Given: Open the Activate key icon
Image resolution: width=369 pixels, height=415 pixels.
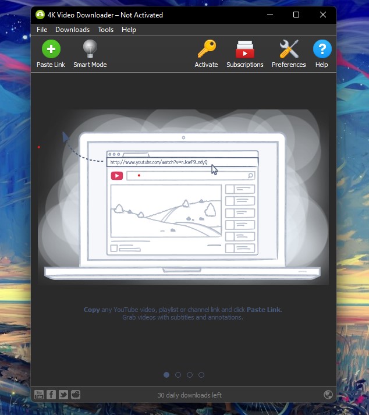Looking at the screenshot, I should tap(206, 50).
